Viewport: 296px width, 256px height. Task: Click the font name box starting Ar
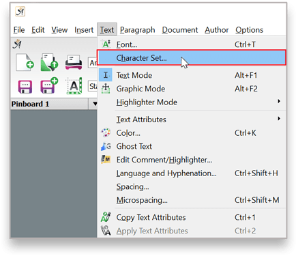coord(93,63)
